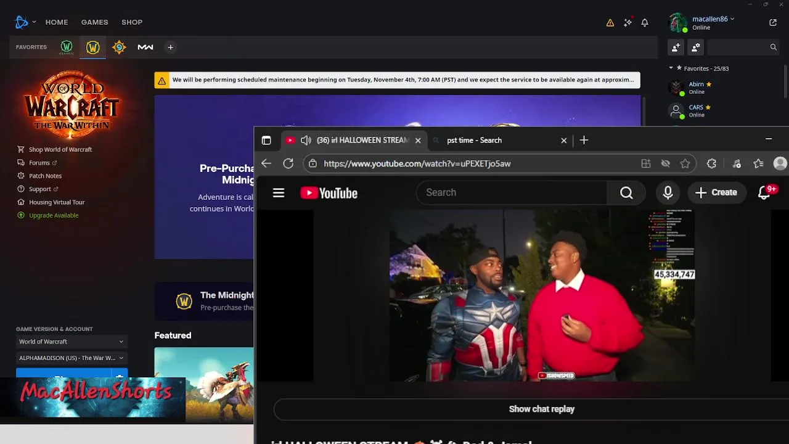
Task: Open Battle.net GAMES tab
Action: [x=95, y=22]
